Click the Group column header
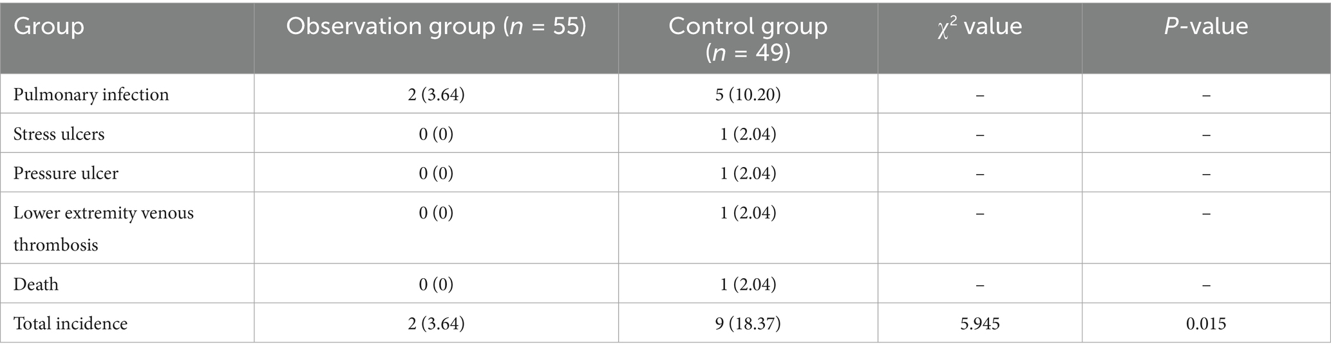This screenshot has height=354, width=1331. point(49,26)
